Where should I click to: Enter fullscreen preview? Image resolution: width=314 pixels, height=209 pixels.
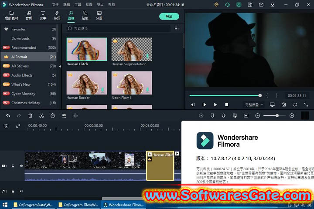point(306,104)
